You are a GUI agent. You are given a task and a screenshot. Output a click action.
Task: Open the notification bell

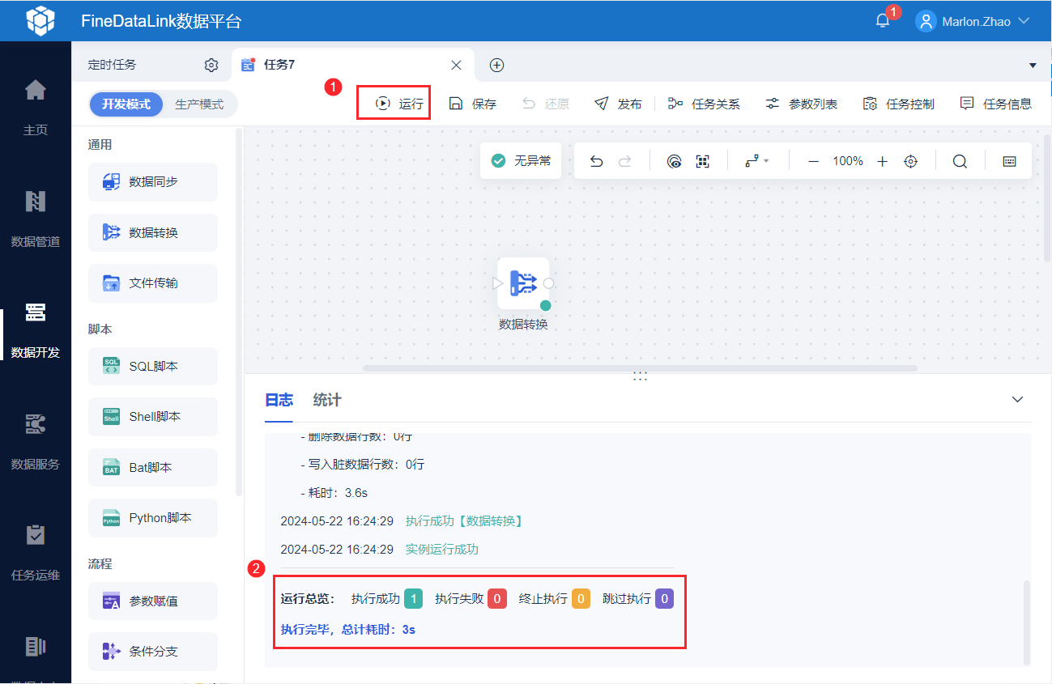pyautogui.click(x=883, y=21)
